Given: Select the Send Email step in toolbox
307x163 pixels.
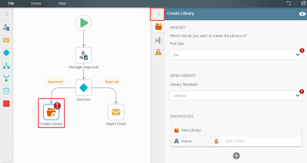Looking at the screenshot, I should click(x=6, y=40).
